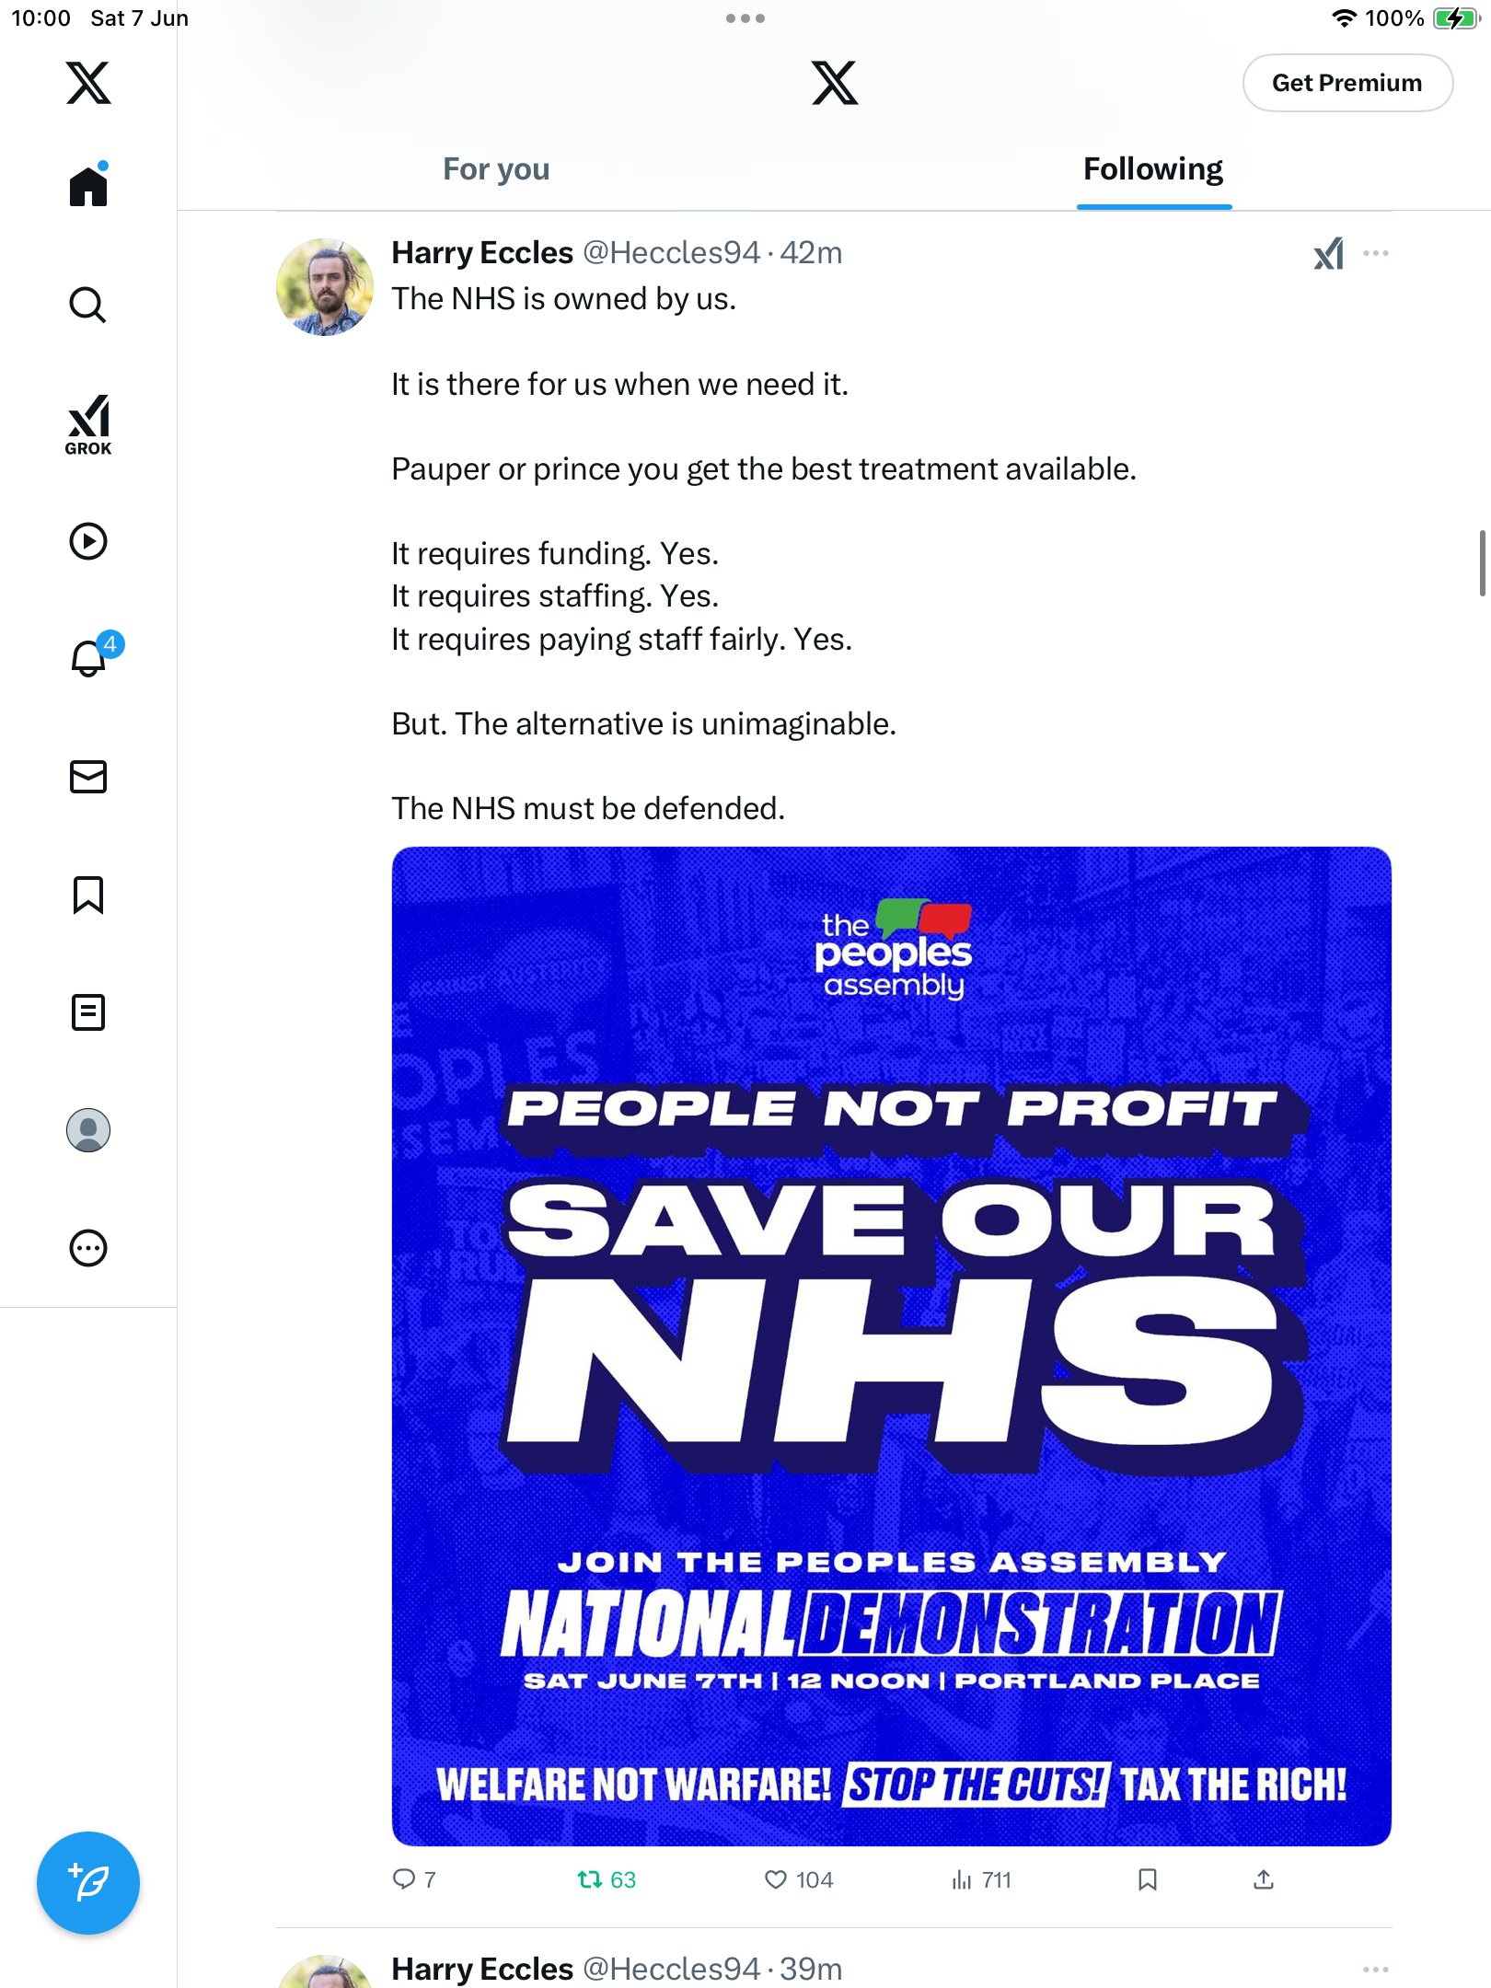Open the Lists icon in sidebar
The width and height of the screenshot is (1491, 1988).
pyautogui.click(x=88, y=1012)
